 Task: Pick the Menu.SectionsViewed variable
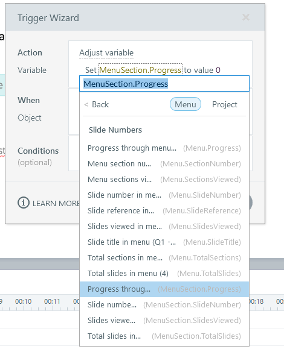point(164,180)
